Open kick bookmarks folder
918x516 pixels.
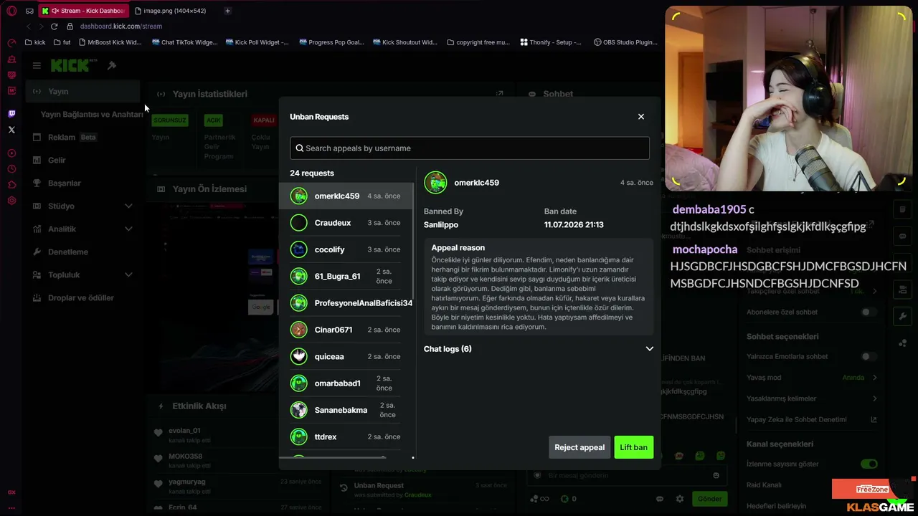pos(35,42)
